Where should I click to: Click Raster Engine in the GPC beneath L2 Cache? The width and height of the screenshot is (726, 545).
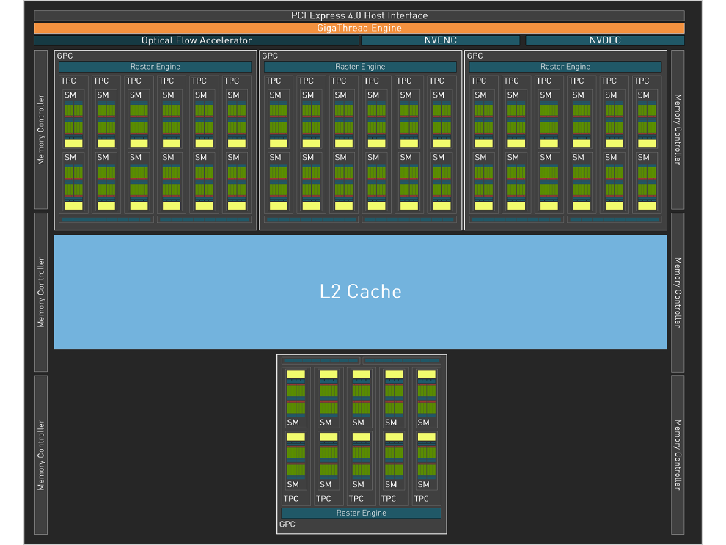[361, 513]
